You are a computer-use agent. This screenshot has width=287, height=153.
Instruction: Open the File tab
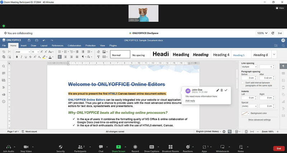[x=4, y=46]
